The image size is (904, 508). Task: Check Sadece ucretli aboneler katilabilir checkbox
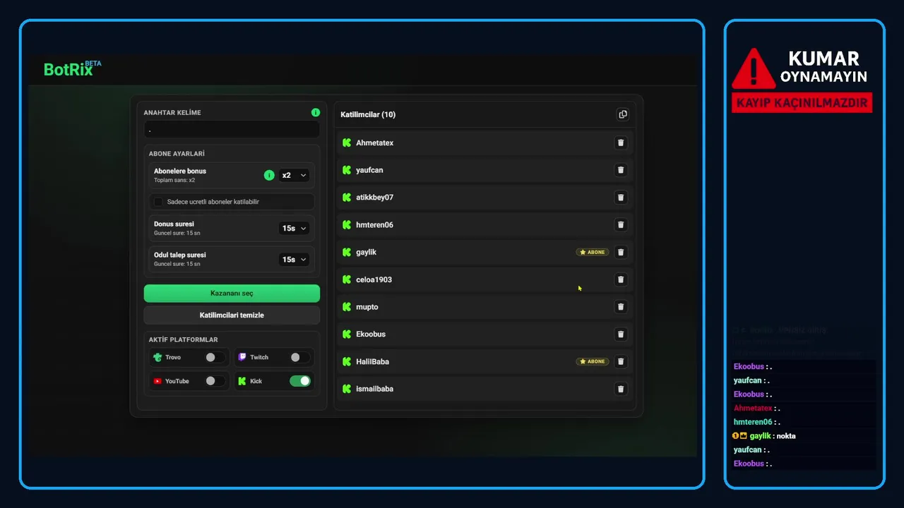tap(159, 202)
